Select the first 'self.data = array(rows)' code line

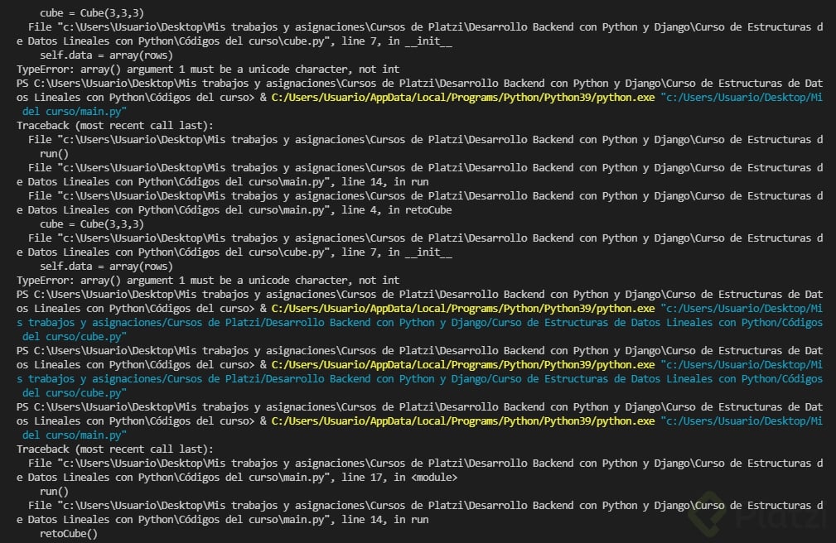tap(106, 55)
